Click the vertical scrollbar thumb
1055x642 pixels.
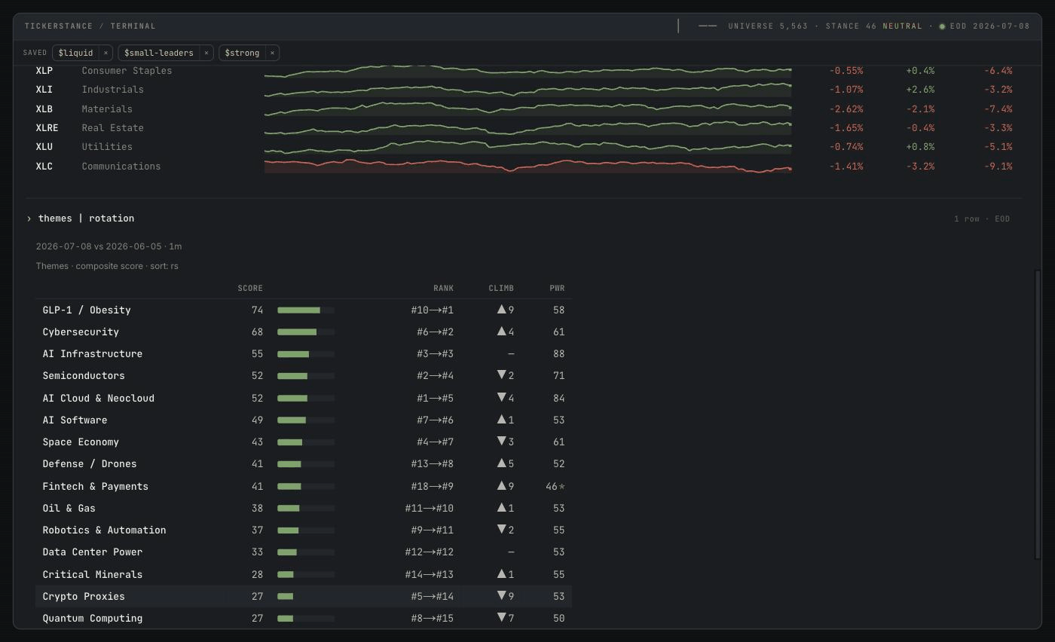[1038, 414]
